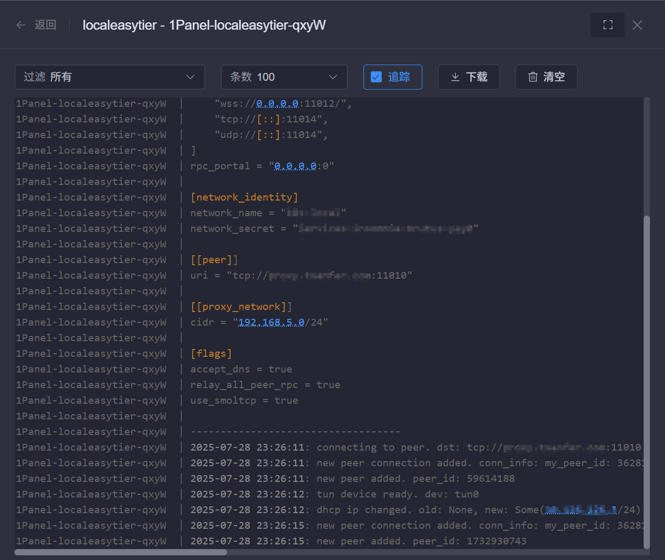Open the 过滤 所有 filter dropdown
This screenshot has height=560, width=665.
pos(109,77)
